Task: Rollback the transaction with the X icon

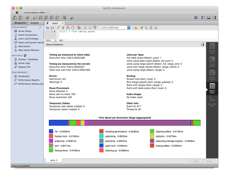Action: tap(90, 27)
